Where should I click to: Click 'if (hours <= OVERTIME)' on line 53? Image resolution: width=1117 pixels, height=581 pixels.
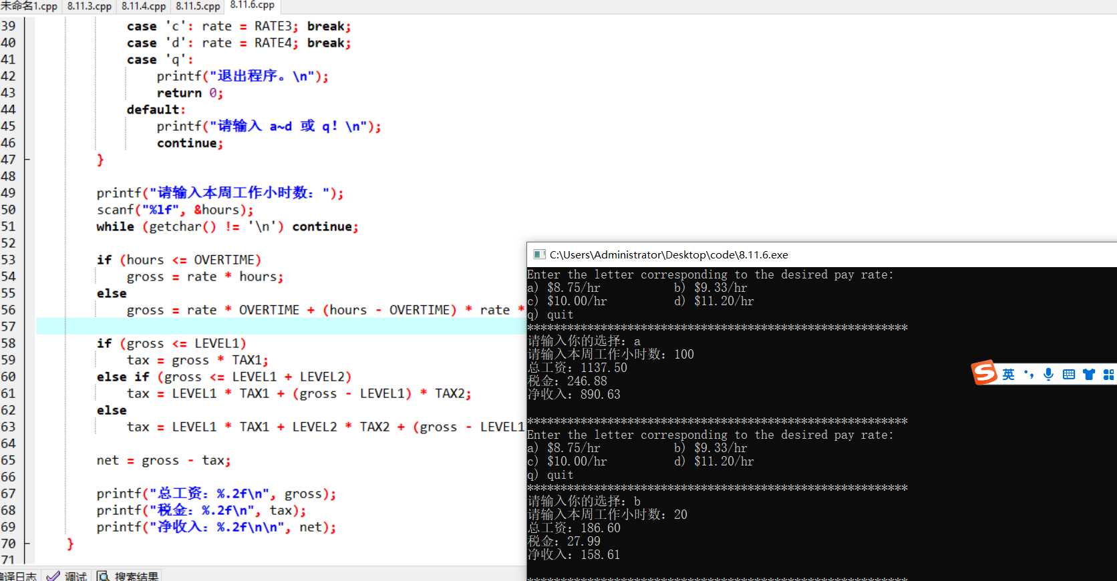click(179, 260)
